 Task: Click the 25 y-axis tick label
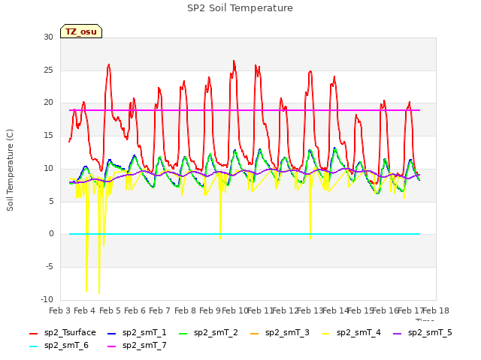tap(48, 70)
